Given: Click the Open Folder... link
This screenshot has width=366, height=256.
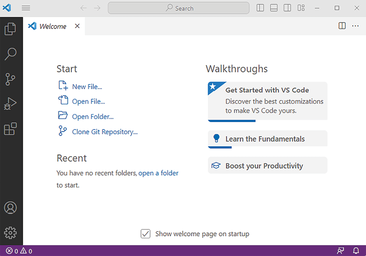Looking at the screenshot, I should click(93, 117).
